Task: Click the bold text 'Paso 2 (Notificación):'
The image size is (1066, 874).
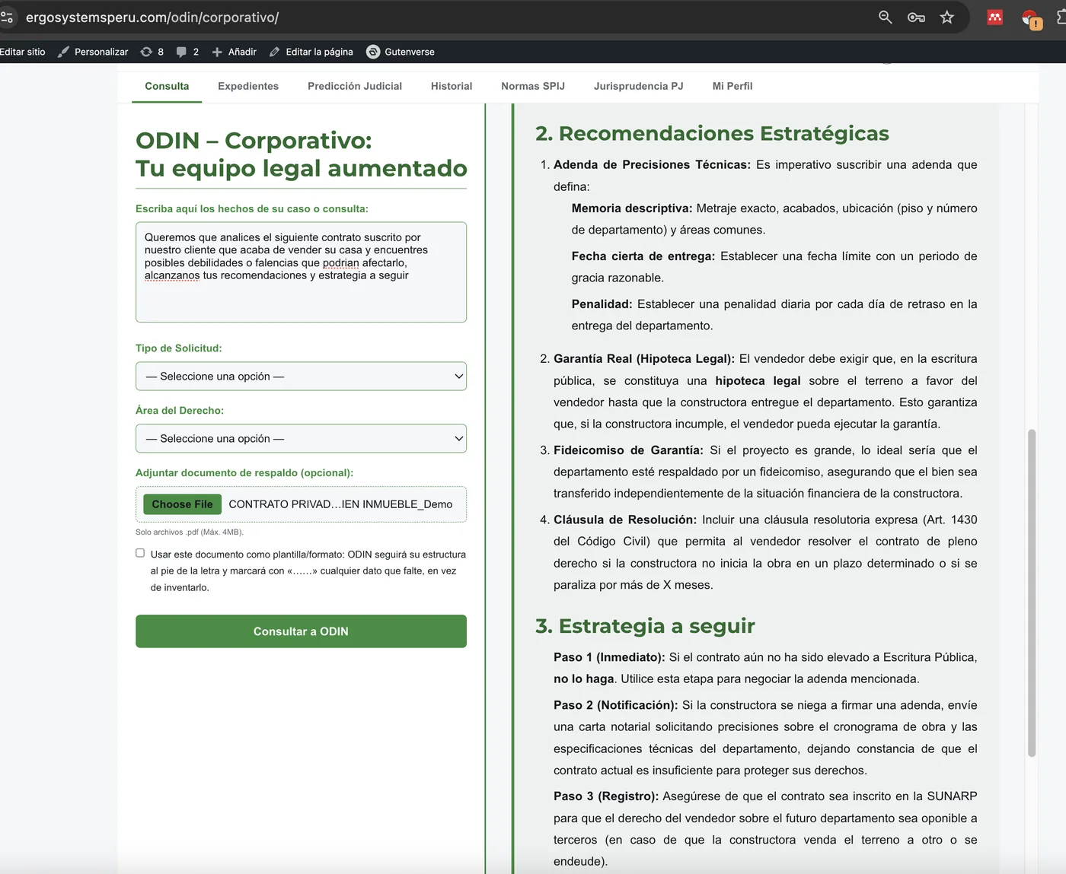Action: pyautogui.click(x=616, y=705)
